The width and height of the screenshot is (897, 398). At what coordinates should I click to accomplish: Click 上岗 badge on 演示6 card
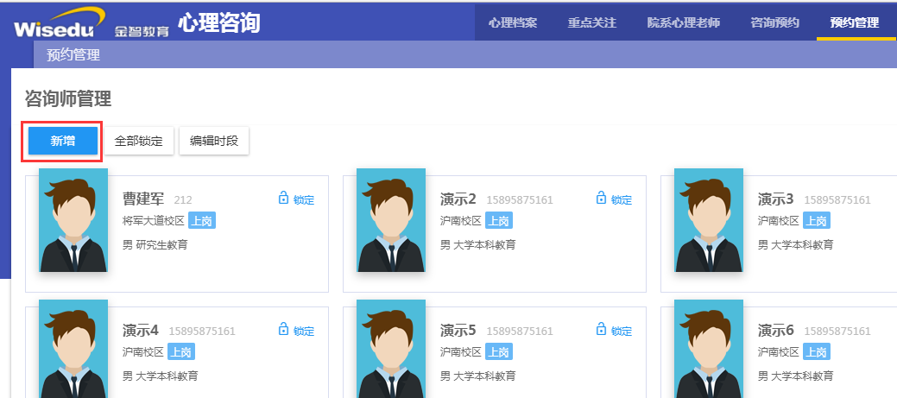tap(817, 351)
